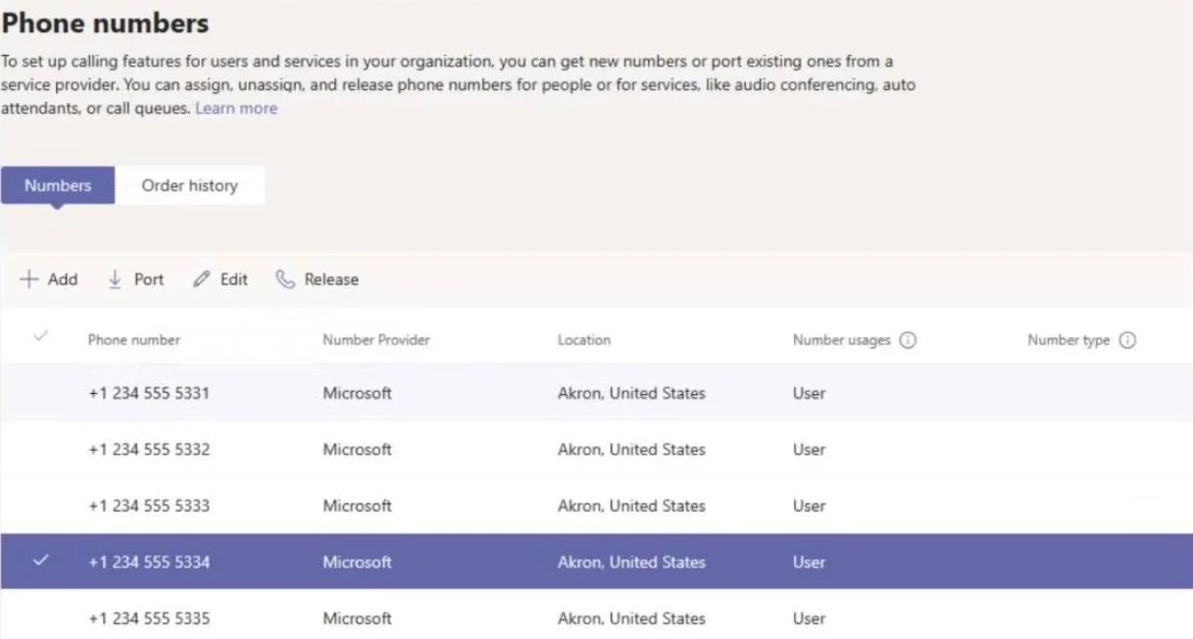Viewport: 1193px width, 639px height.
Task: Open the Number usages info icon
Action: (908, 340)
